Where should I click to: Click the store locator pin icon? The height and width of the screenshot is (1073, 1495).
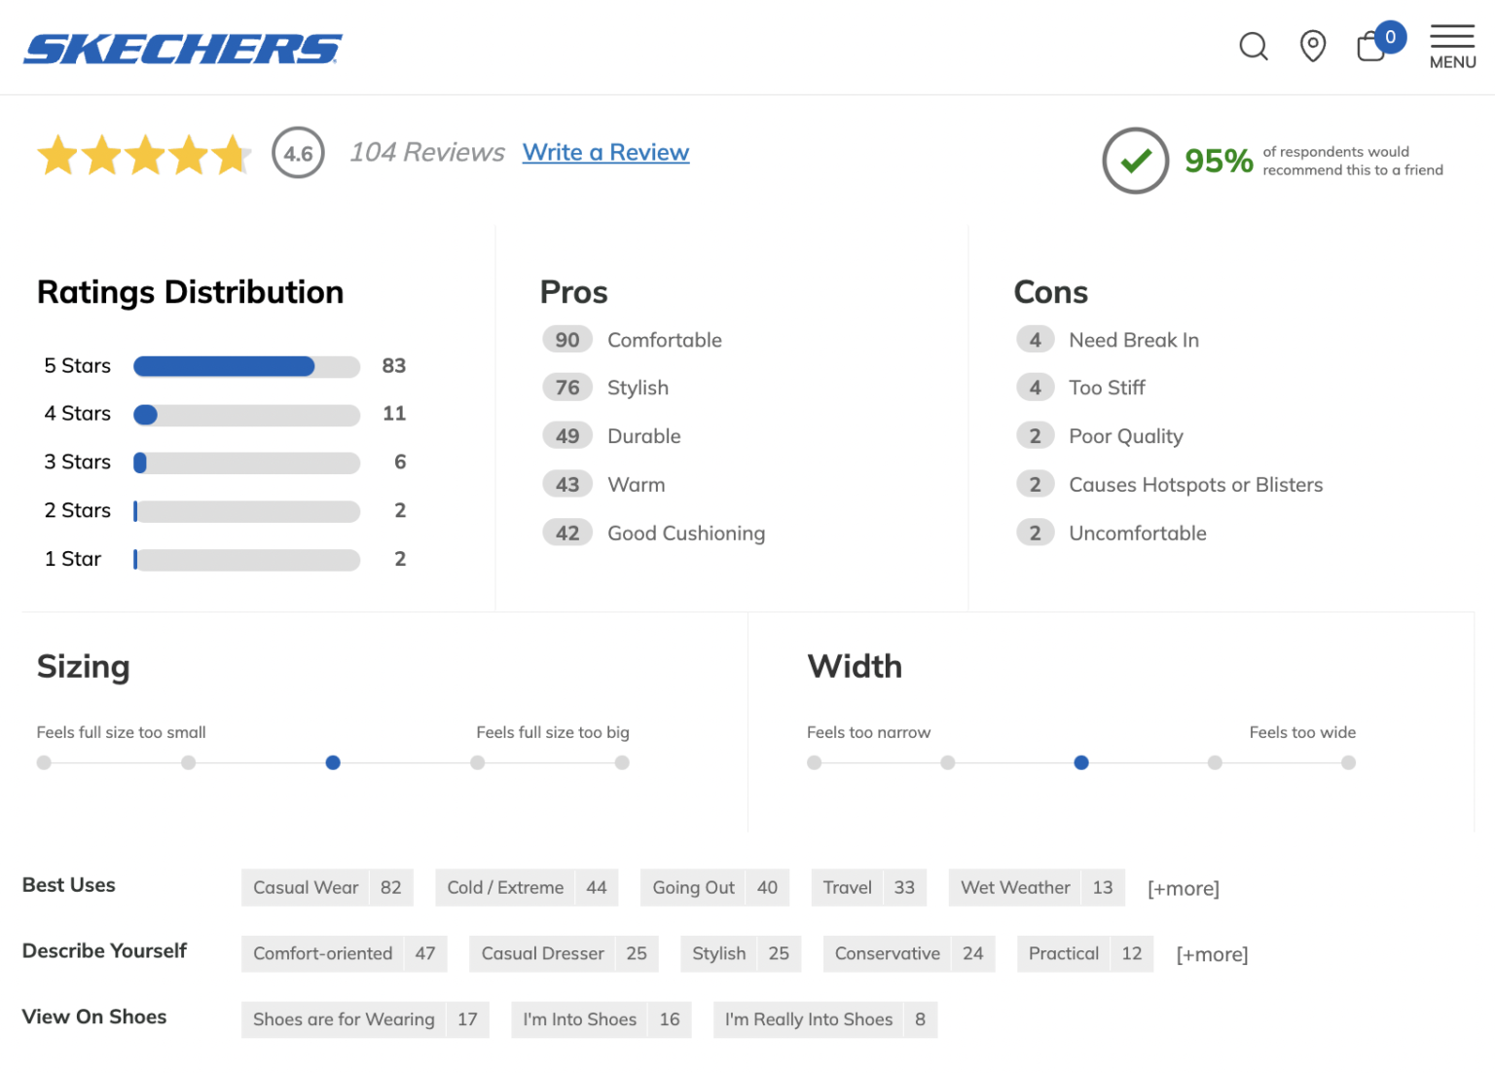pos(1312,45)
